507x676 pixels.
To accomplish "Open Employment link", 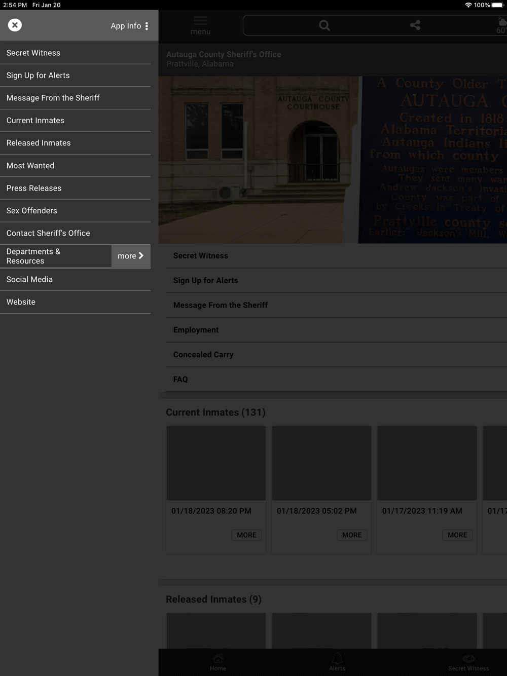I will tap(336, 330).
